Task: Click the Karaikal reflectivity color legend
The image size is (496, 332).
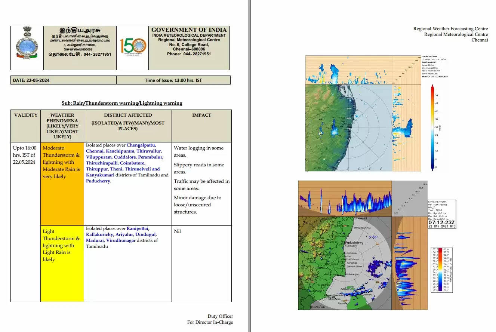Action: pos(442,269)
